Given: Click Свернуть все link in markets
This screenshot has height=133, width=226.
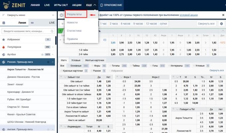Looking at the screenshot, I should coord(217,70).
